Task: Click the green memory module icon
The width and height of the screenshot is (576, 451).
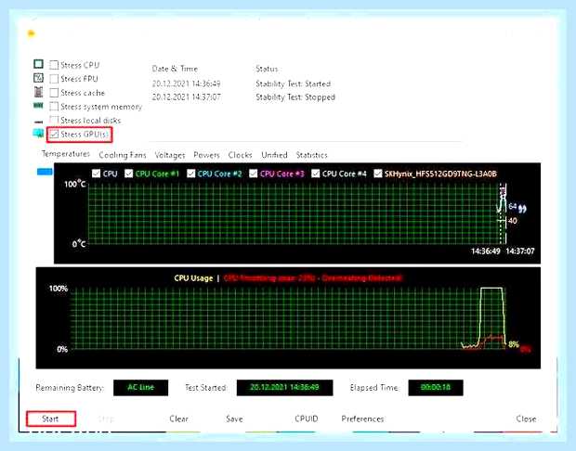Action: [38, 106]
